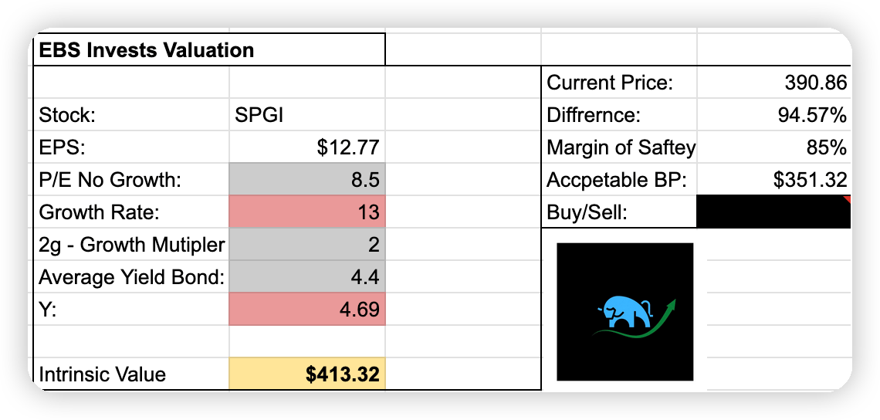Click the SPGI stock ticker cell

306,116
